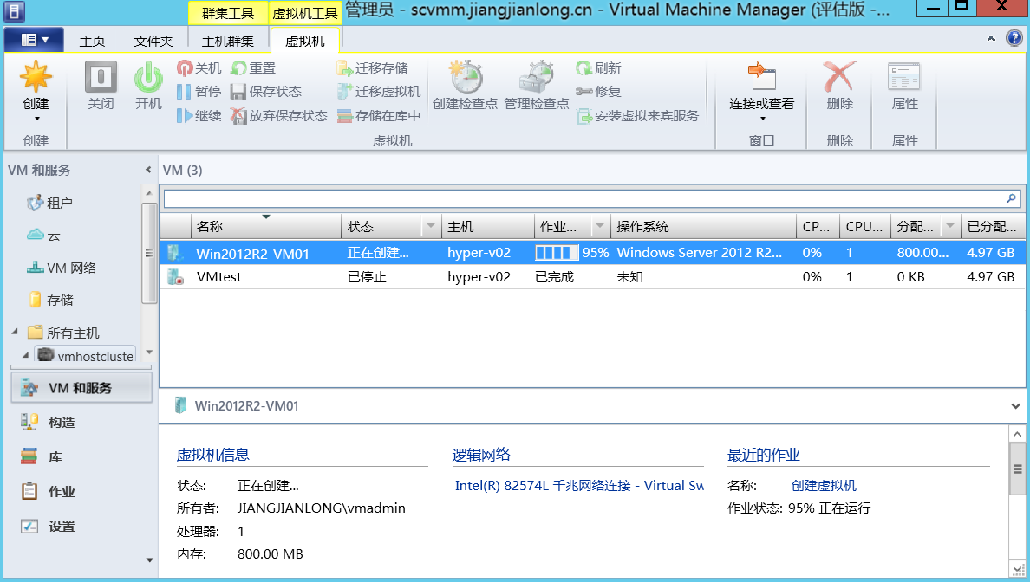Open Connect or View (连接或查看) menu
This screenshot has width=1030, height=582.
tap(762, 92)
